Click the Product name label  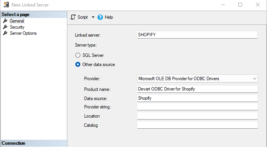point(97,89)
